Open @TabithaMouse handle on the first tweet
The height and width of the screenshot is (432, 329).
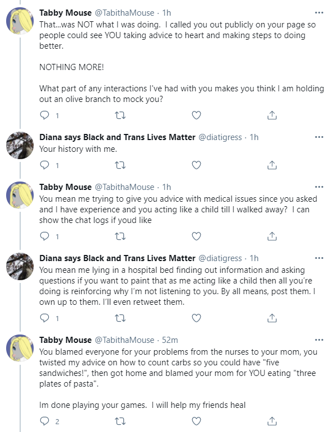click(x=124, y=13)
